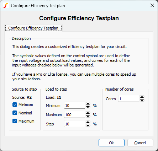Decrease the Step percent with down arrow
Viewport: 158px width, 151px height.
pyautogui.click(x=88, y=125)
